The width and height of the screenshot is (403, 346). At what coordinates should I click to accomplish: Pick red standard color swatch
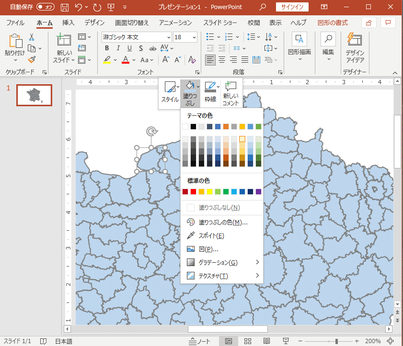[x=193, y=191]
